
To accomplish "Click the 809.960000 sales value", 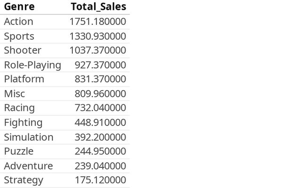I will [100, 94].
